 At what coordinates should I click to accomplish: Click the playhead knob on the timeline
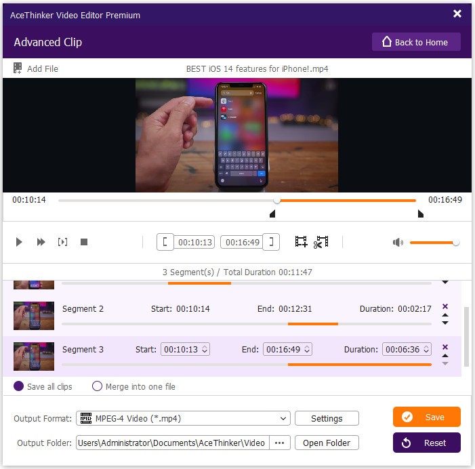tap(277, 200)
